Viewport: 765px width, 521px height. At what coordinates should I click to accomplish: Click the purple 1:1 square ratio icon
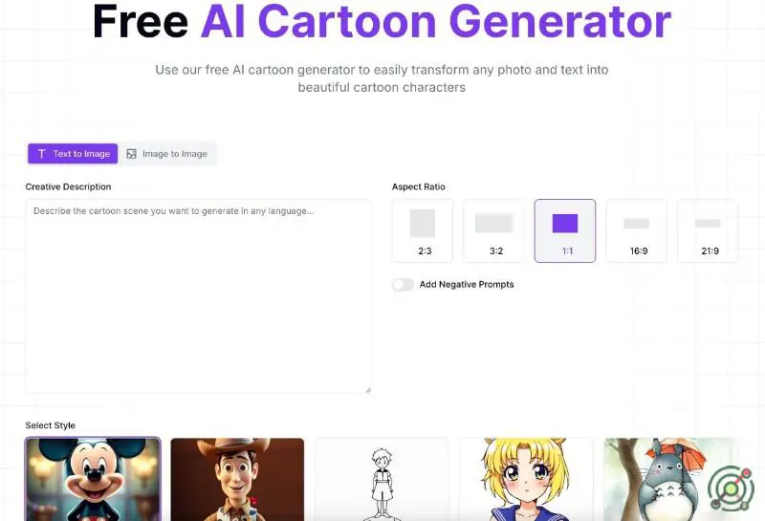coord(565,224)
